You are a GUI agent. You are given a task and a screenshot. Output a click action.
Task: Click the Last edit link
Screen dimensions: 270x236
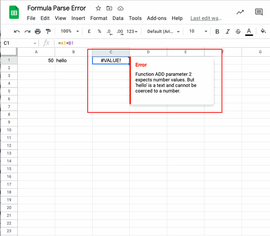(x=206, y=18)
